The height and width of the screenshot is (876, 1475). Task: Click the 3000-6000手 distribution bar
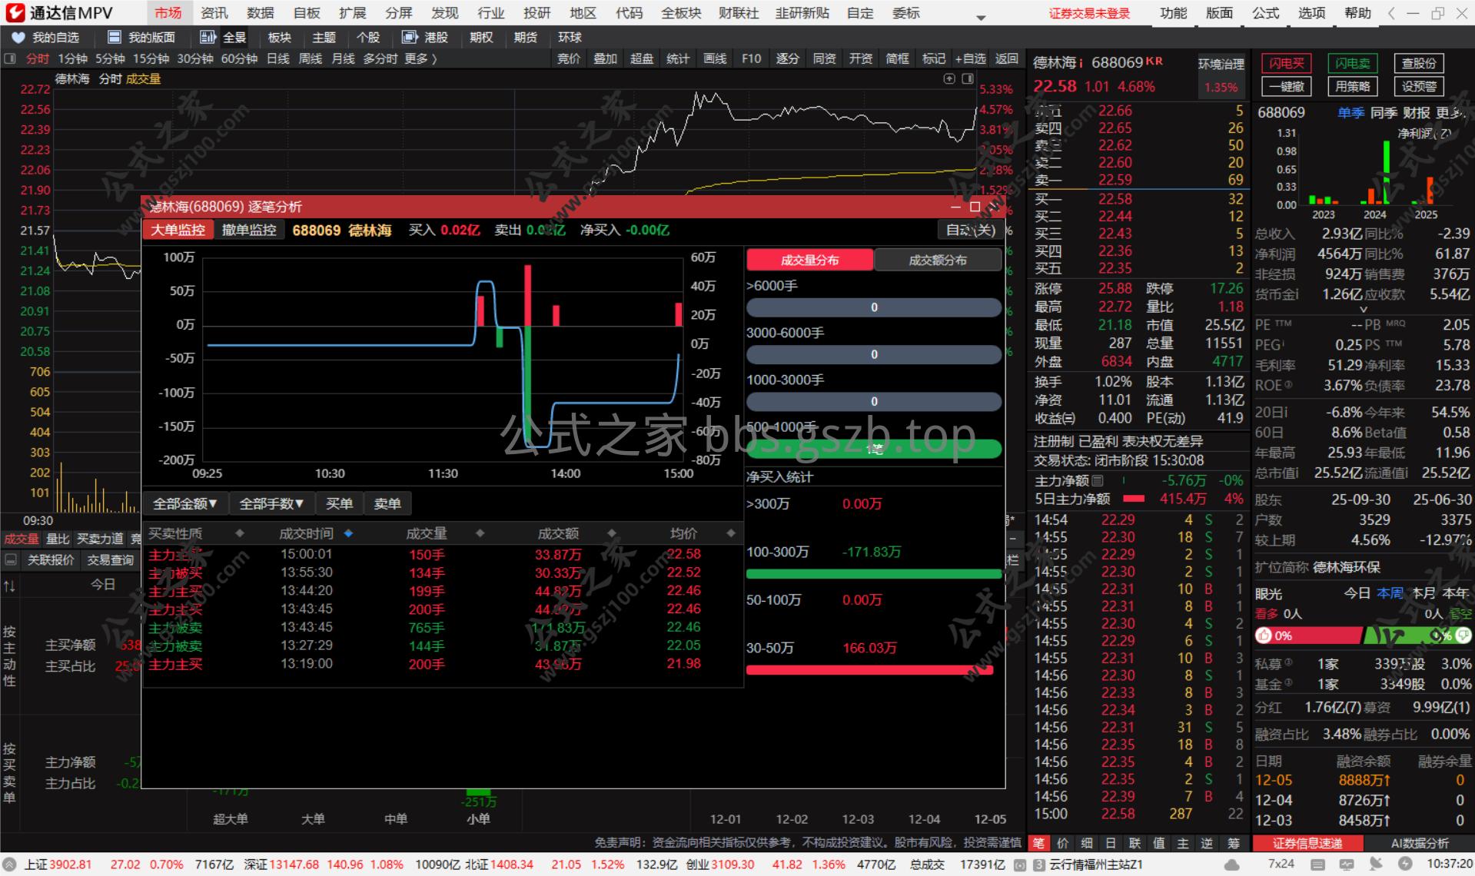tap(874, 354)
